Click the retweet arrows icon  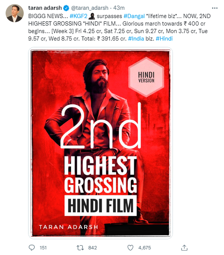pos(80,248)
